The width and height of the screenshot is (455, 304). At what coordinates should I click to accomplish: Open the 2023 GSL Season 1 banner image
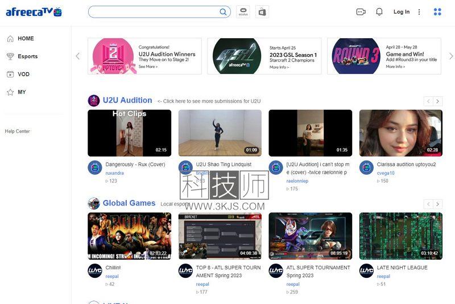[237, 56]
